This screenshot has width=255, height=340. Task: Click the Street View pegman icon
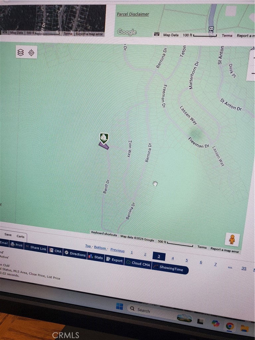[232, 239]
